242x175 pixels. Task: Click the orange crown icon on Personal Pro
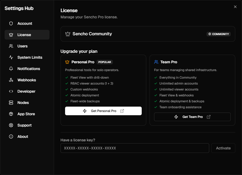(67, 62)
